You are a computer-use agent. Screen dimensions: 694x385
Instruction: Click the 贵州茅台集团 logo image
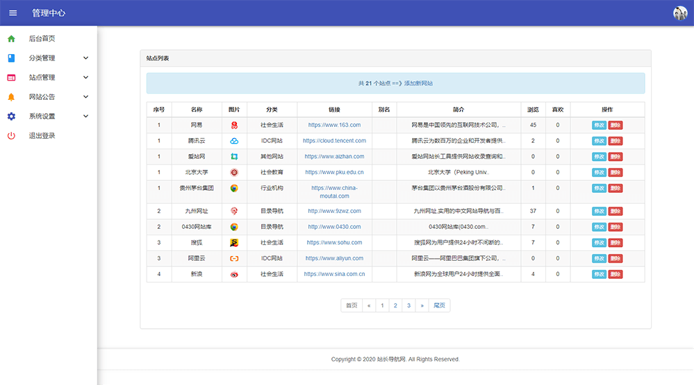pyautogui.click(x=234, y=188)
